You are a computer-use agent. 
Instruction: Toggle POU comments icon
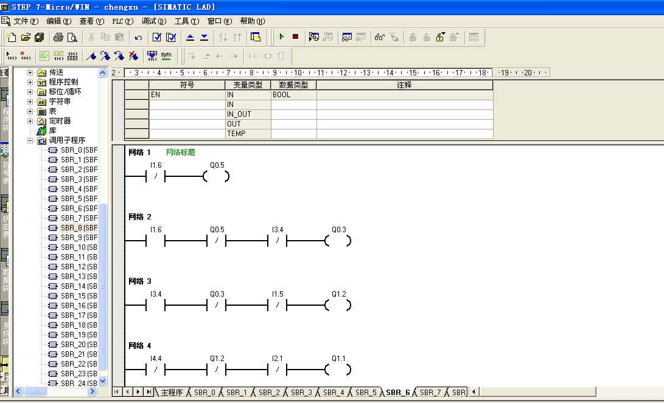click(x=44, y=56)
